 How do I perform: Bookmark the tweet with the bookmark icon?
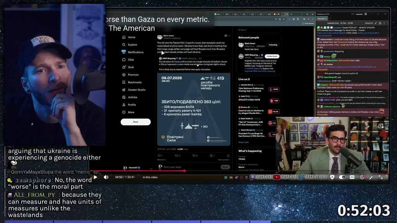pyautogui.click(x=211, y=155)
